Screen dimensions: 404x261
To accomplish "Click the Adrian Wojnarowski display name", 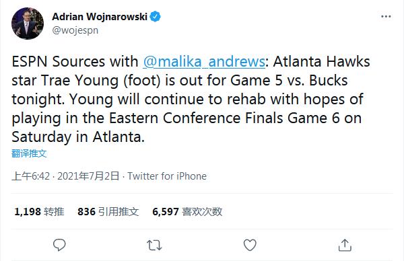I will click(x=100, y=17).
